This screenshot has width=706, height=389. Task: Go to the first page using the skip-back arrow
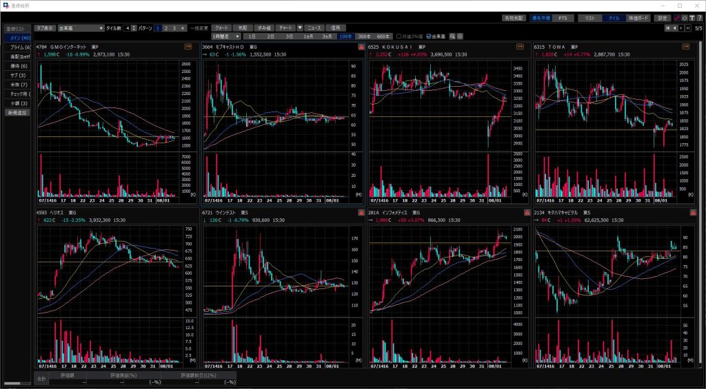pyautogui.click(x=667, y=28)
